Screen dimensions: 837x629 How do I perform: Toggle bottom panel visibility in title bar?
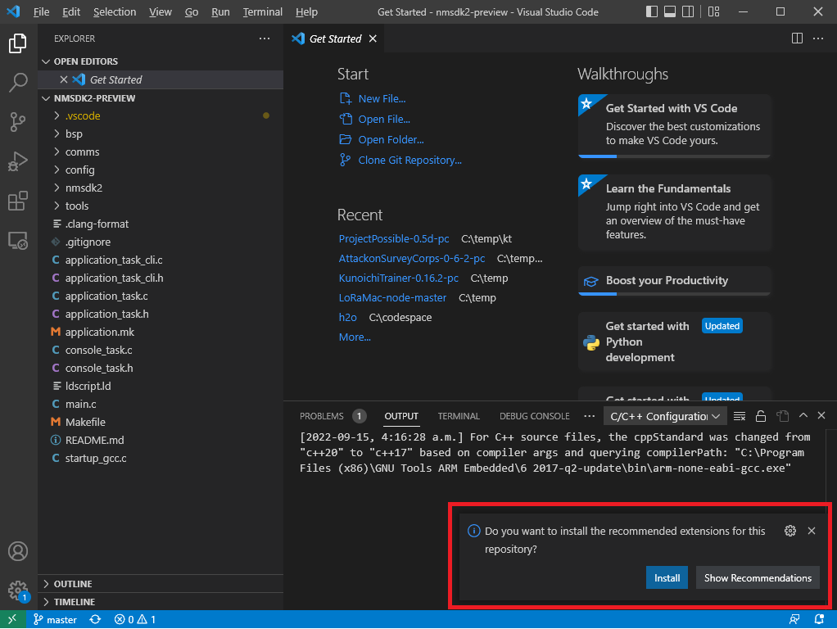(670, 11)
